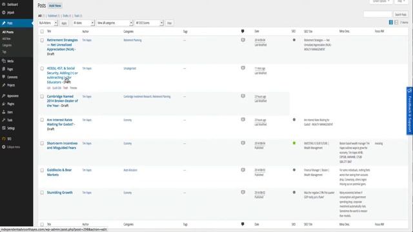Screen dimensions: 413x232
Task: Toggle the select-all checkbox in table footer
Action: [x=42, y=224]
